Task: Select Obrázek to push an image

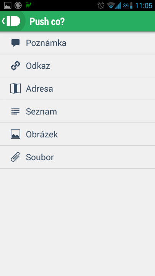Action: coord(77,134)
